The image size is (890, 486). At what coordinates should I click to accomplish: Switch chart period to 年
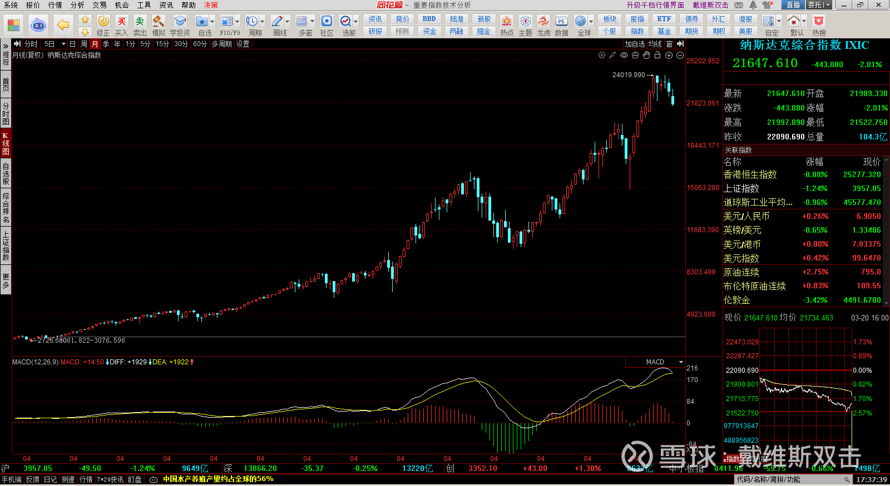coord(117,44)
